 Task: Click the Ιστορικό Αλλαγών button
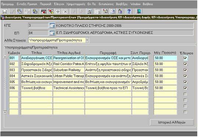(x=172, y=122)
